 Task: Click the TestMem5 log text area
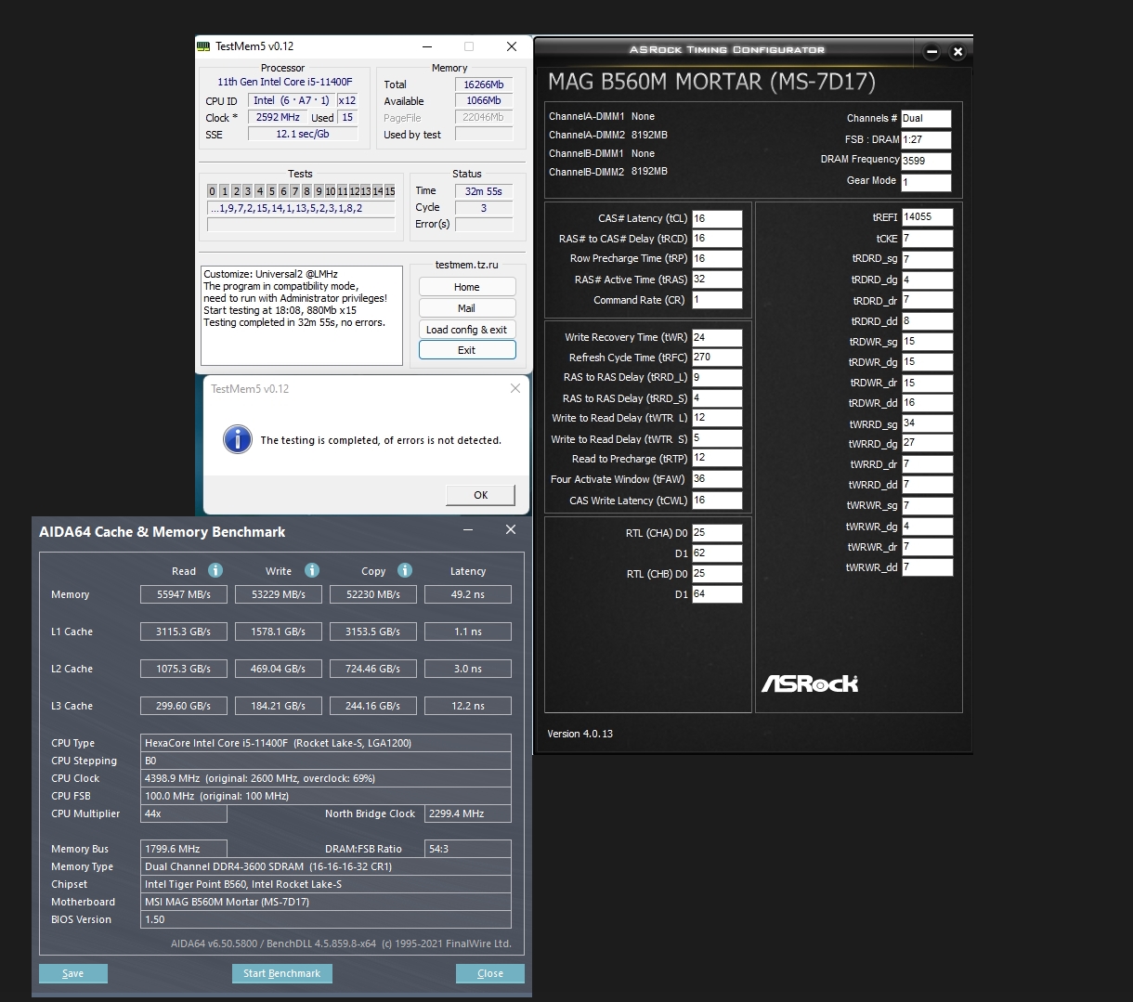pos(302,316)
